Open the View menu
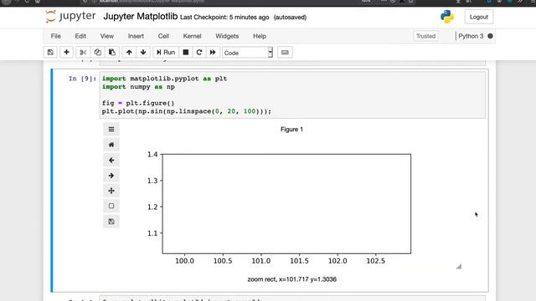Viewport: 536px width, 301px height. pos(106,36)
